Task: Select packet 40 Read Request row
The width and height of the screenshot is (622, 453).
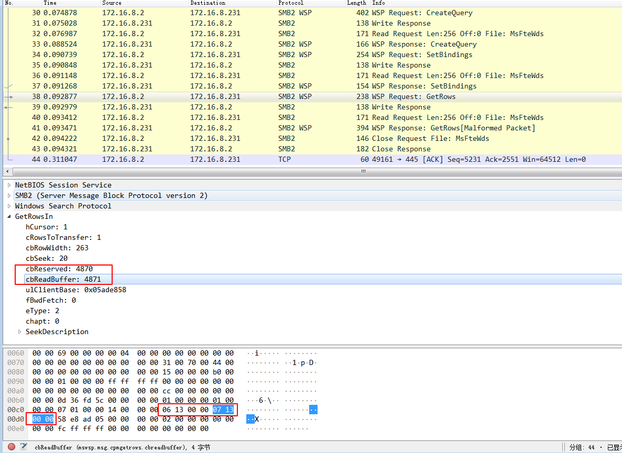Action: click(313, 118)
